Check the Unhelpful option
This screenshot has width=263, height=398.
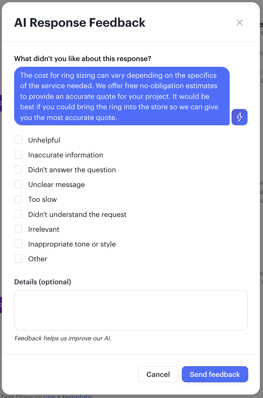point(18,139)
